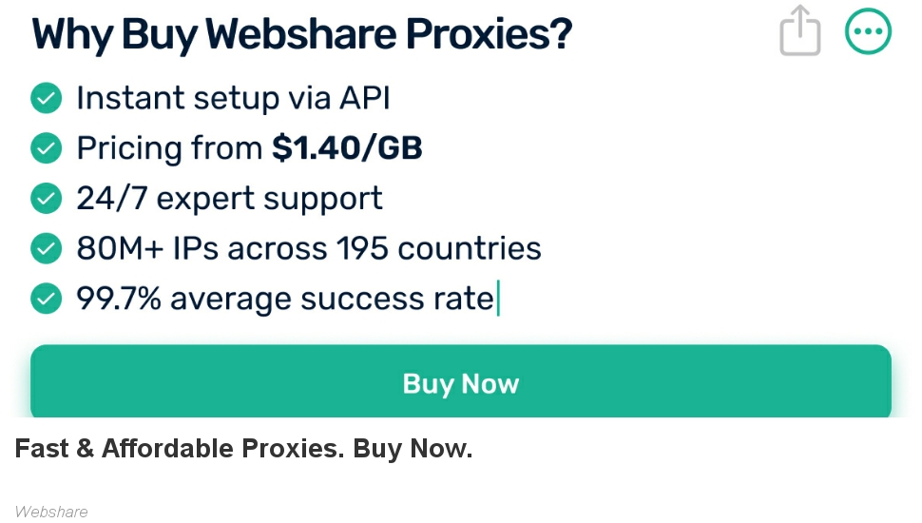Click the average success rate text
This screenshot has width=922, height=523.
[x=333, y=299]
